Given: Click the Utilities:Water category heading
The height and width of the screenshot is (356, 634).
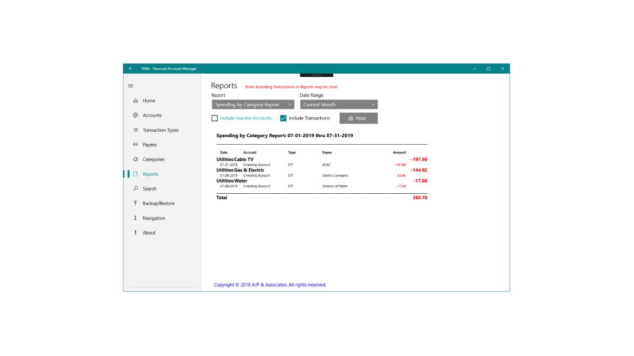Looking at the screenshot, I should pyautogui.click(x=232, y=181).
